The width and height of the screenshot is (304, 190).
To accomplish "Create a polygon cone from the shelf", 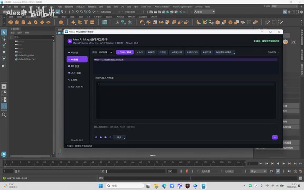I will pyautogui.click(x=30, y=22).
